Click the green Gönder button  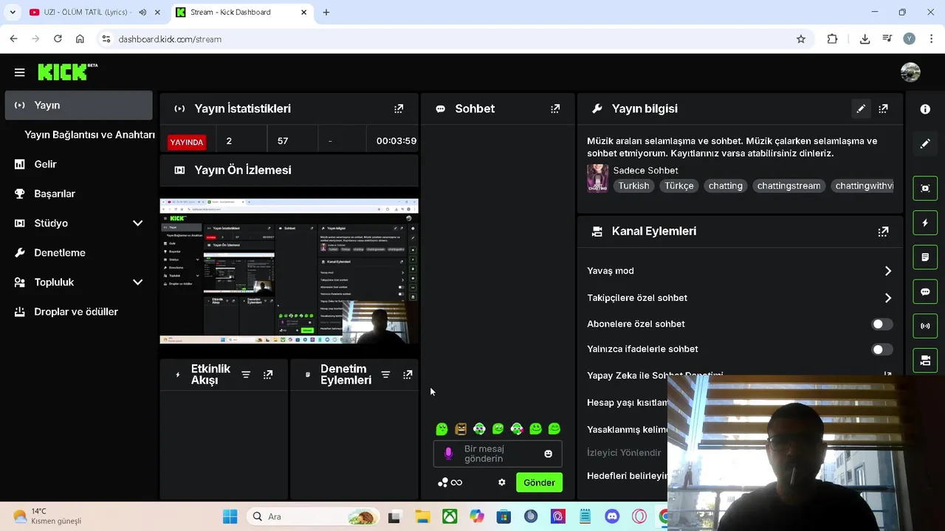point(539,482)
